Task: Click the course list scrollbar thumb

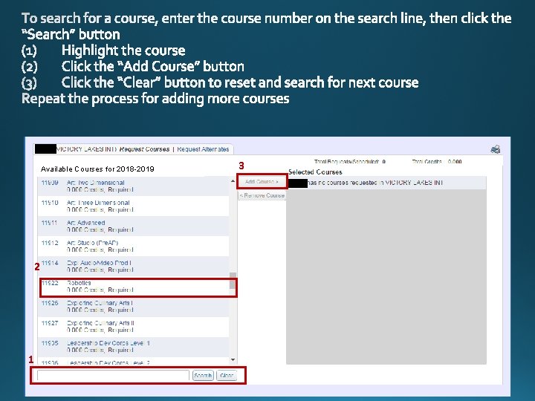Action: 233,281
